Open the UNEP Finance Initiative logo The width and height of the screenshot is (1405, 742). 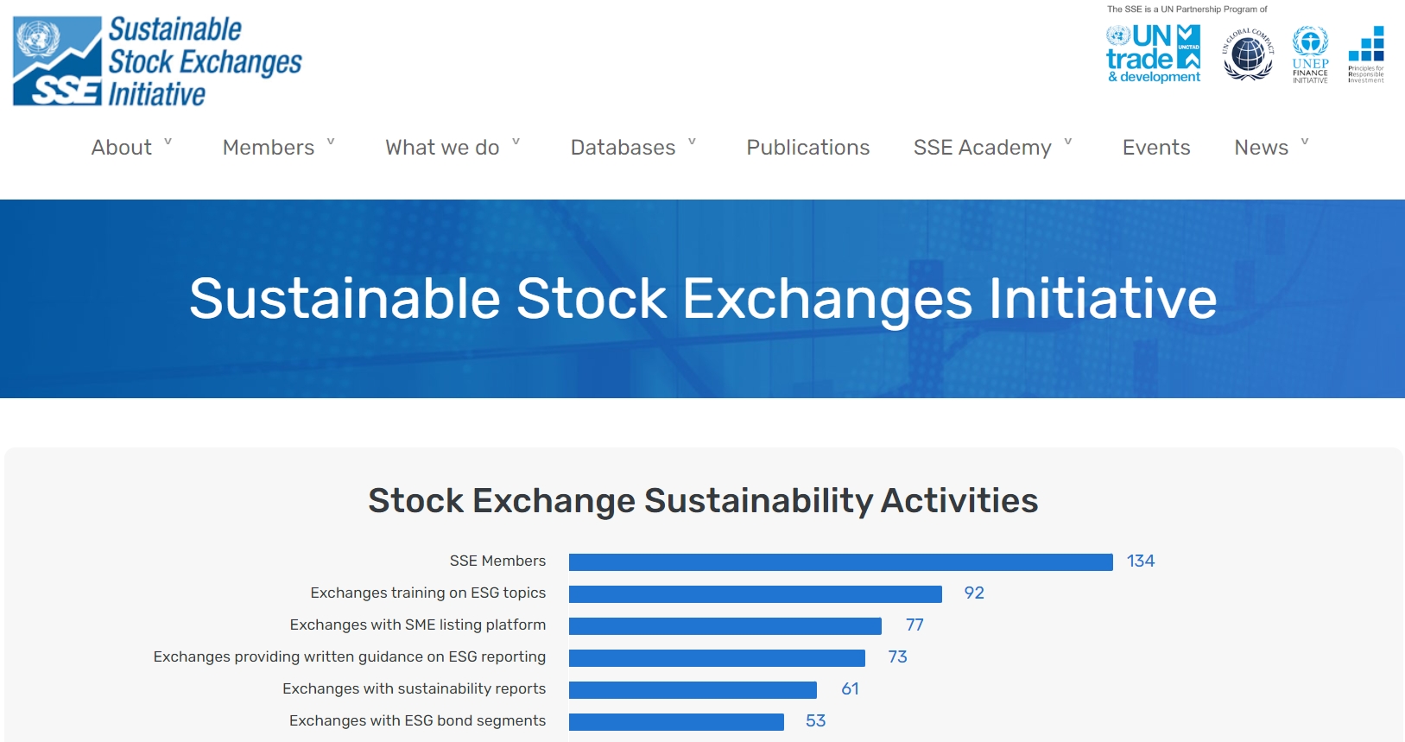[1310, 54]
